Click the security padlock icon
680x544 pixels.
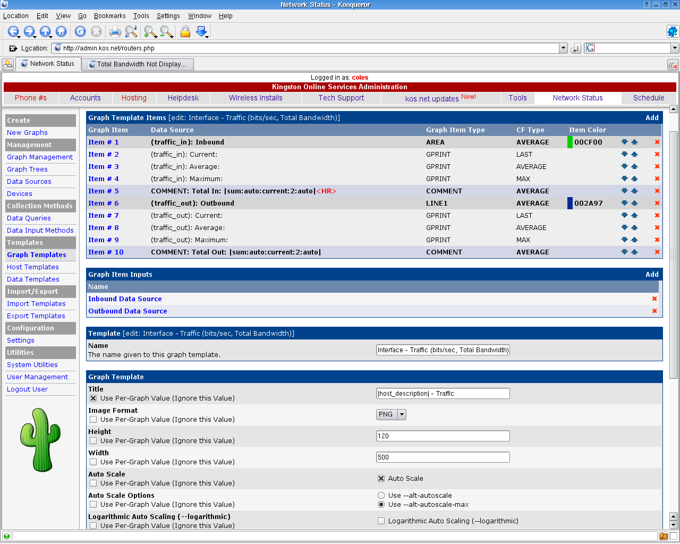pos(185,31)
